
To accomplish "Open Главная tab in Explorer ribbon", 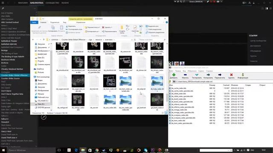I will coord(43,23).
